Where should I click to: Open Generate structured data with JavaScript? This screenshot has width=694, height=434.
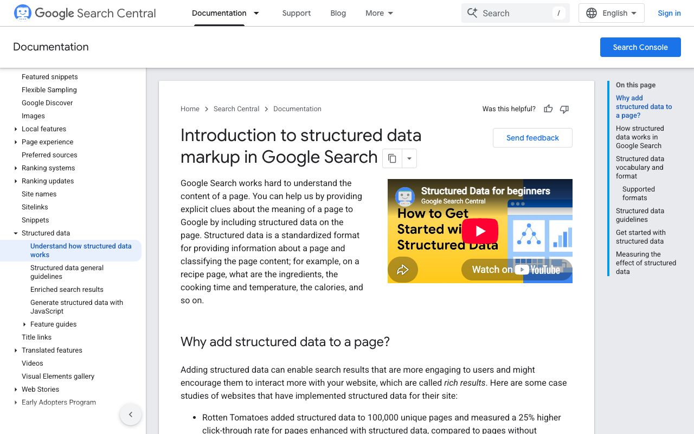coord(76,307)
